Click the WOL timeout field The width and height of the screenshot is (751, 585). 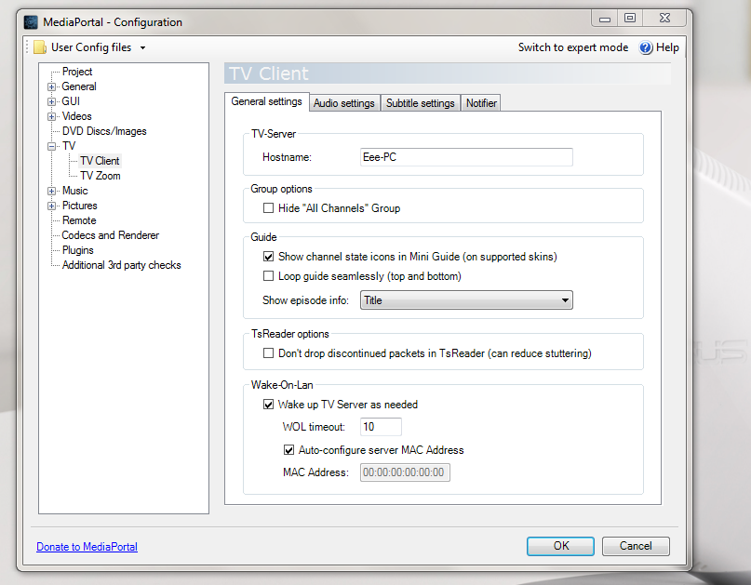[x=381, y=427]
